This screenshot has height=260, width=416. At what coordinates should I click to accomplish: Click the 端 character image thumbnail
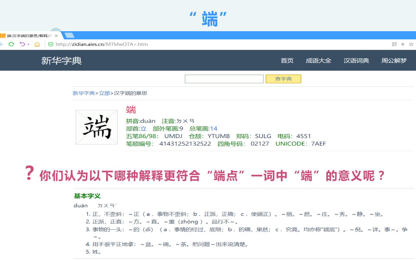(x=96, y=127)
